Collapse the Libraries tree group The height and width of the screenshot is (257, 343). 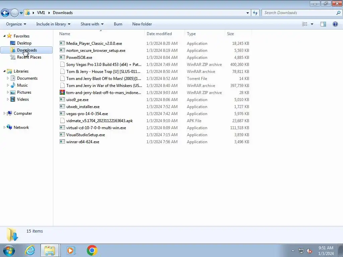pos(4,71)
